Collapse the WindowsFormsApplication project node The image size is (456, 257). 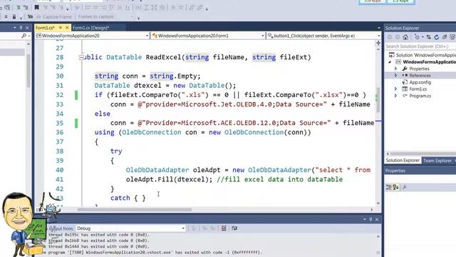(390, 62)
